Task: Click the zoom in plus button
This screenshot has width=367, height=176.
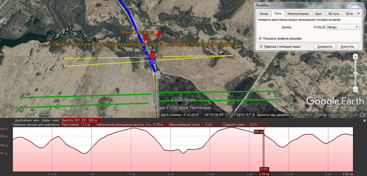Action: click(355, 57)
